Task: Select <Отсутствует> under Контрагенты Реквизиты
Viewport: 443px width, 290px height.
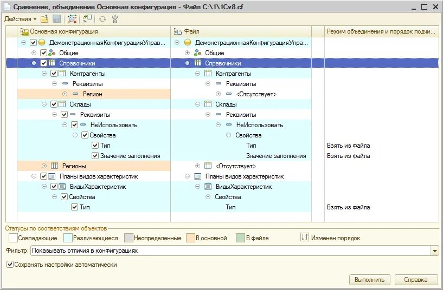Action: [256, 94]
